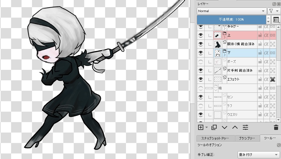Open layer thumbnail size options button
Screen dimensions: 281x159
pos(276,20)
